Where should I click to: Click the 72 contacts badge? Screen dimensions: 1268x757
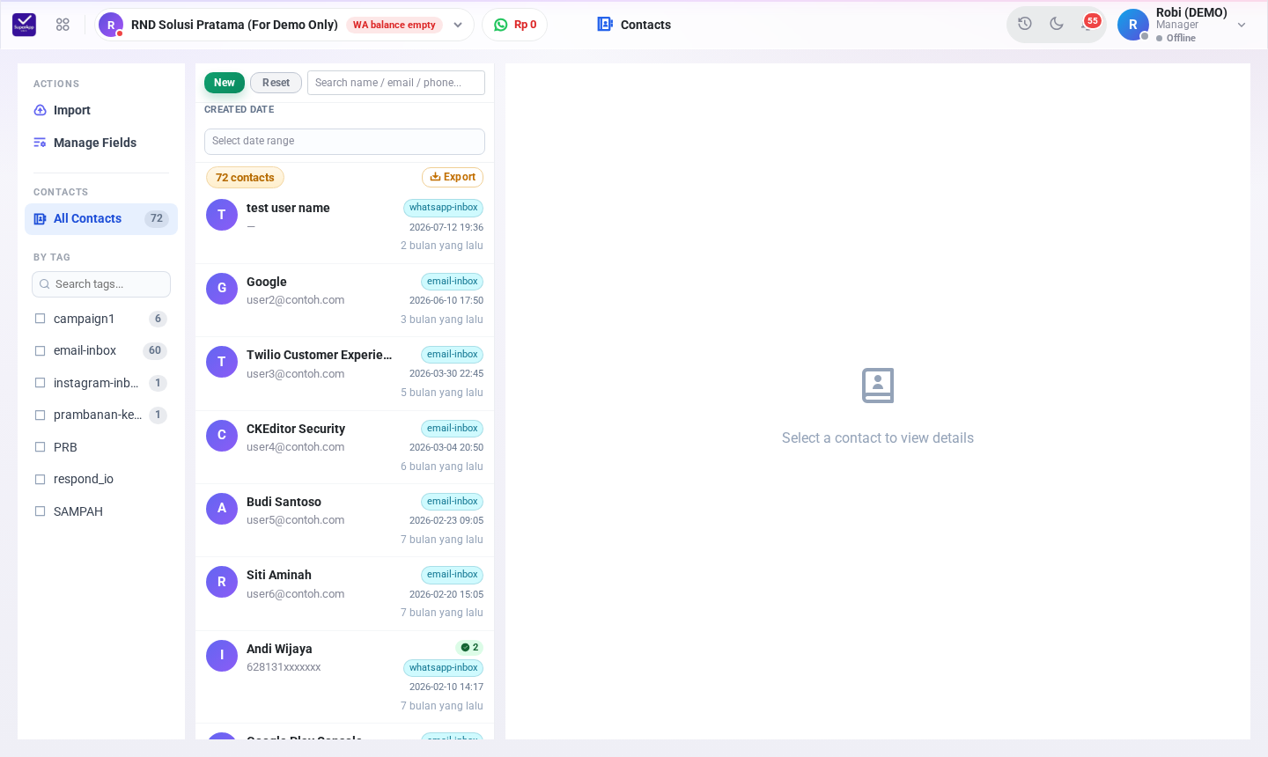(245, 178)
